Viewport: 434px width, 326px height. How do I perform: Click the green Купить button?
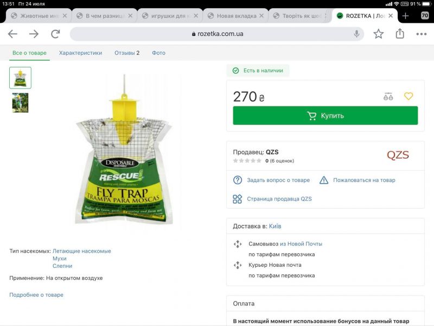(325, 116)
